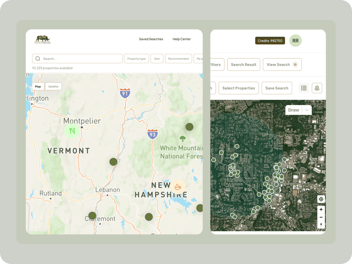Click the Rhino Recon logo
This screenshot has width=352, height=264.
click(43, 39)
